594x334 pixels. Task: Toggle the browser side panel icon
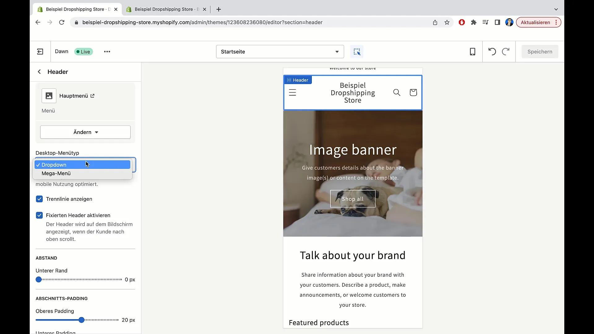pos(497,22)
